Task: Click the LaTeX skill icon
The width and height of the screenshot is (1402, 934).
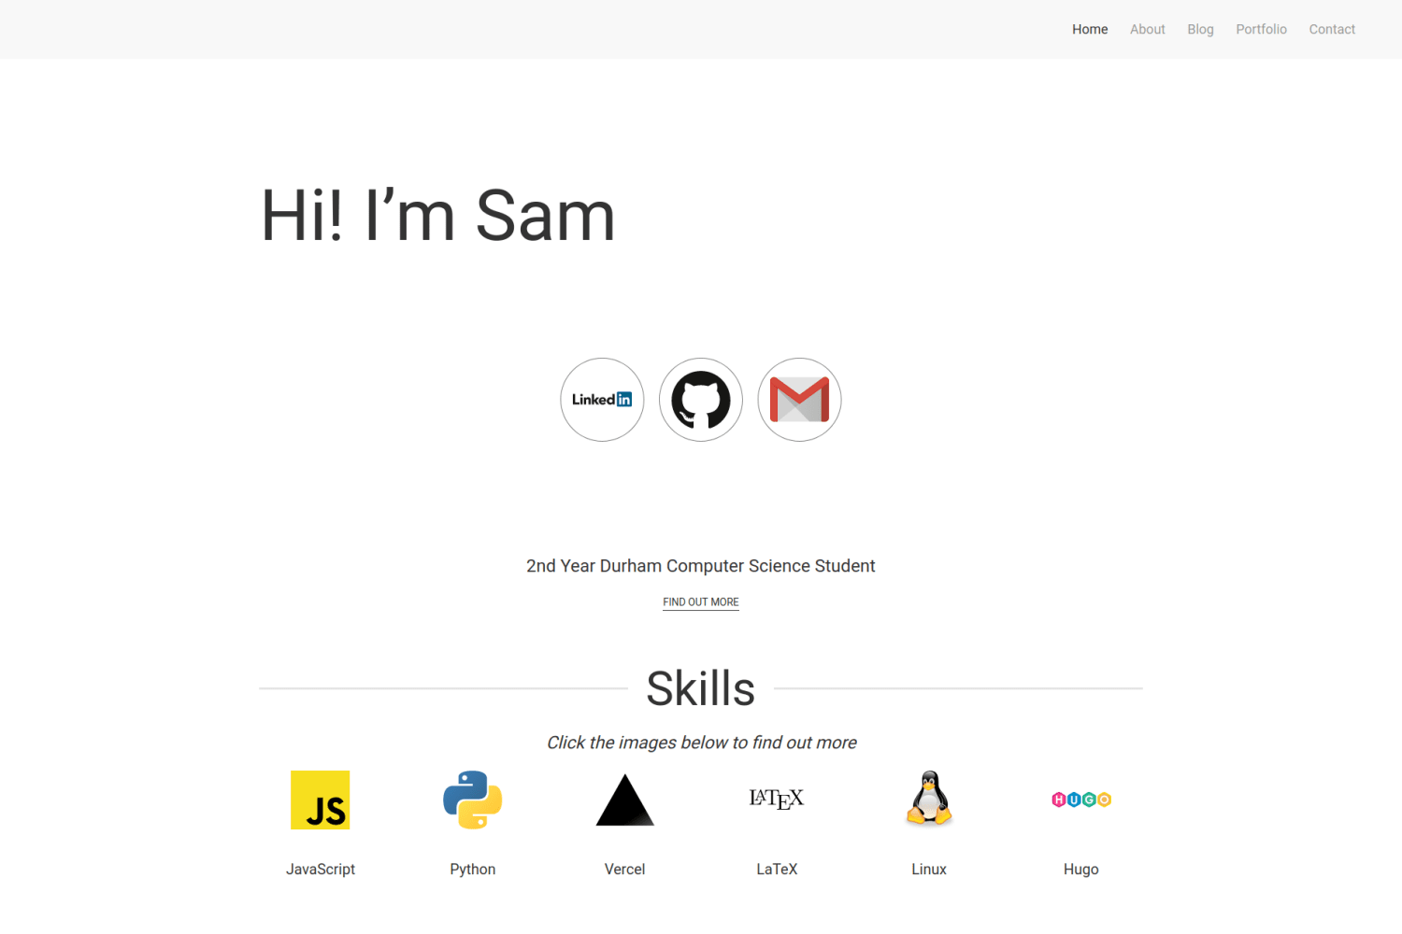Action: pyautogui.click(x=777, y=800)
